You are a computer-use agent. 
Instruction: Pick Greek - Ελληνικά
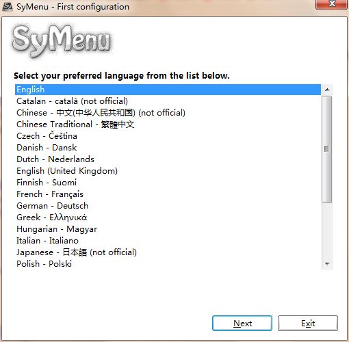tap(168, 218)
